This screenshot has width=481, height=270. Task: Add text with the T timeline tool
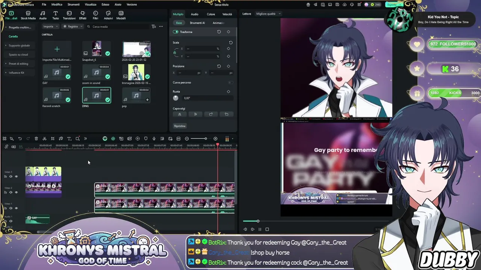[x=69, y=139]
